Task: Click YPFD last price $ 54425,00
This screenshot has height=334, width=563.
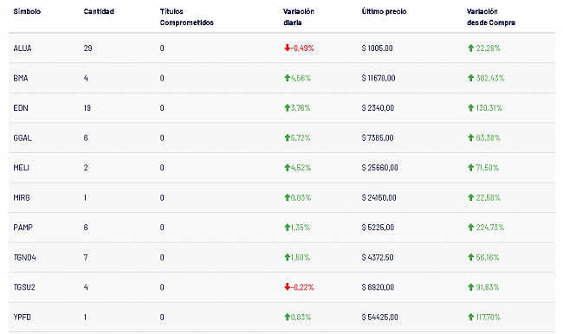Action: (x=379, y=318)
